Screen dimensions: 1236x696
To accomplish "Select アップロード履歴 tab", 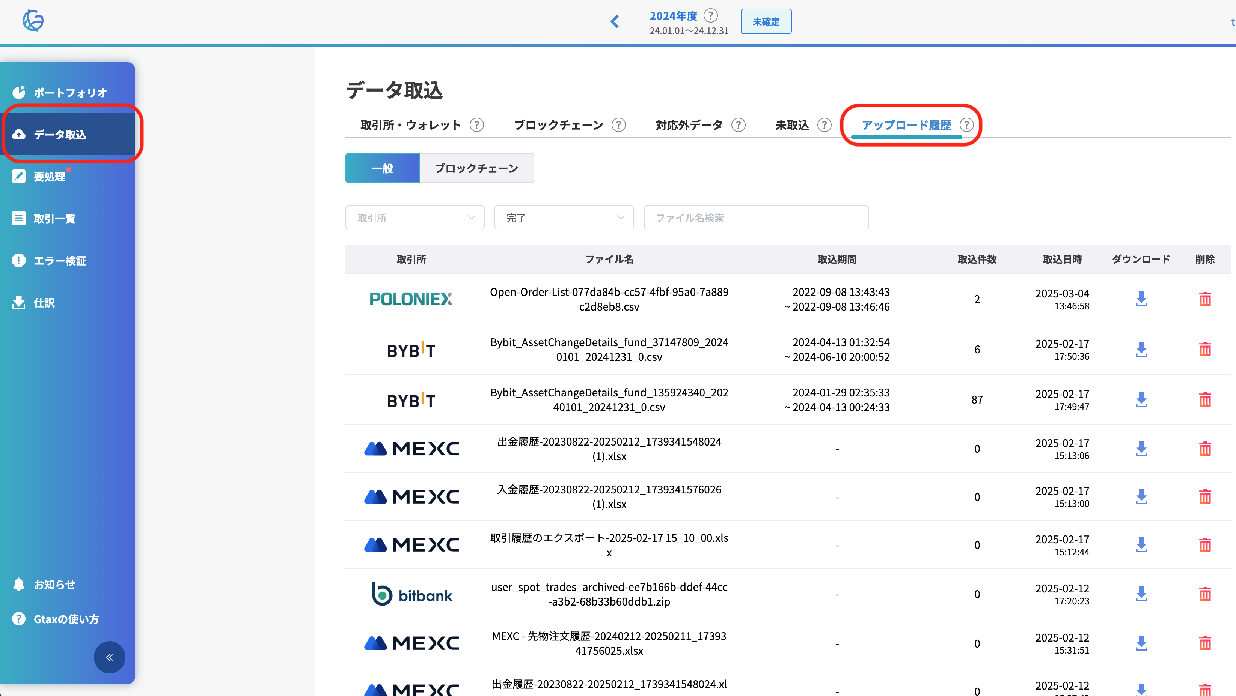I will tap(906, 126).
